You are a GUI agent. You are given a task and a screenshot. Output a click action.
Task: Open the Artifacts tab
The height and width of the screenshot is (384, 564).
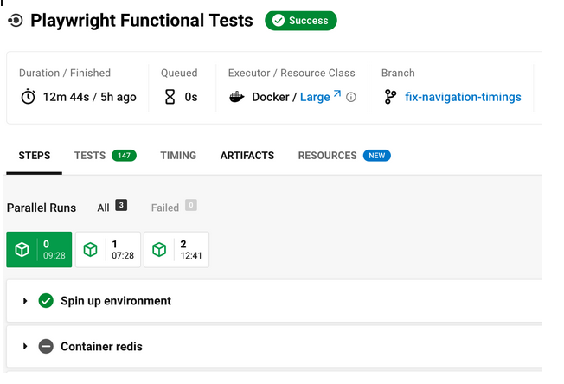(x=247, y=156)
